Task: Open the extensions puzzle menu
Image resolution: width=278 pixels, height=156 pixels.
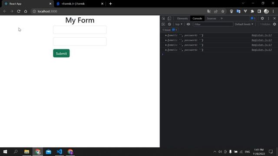Action: click(252, 11)
